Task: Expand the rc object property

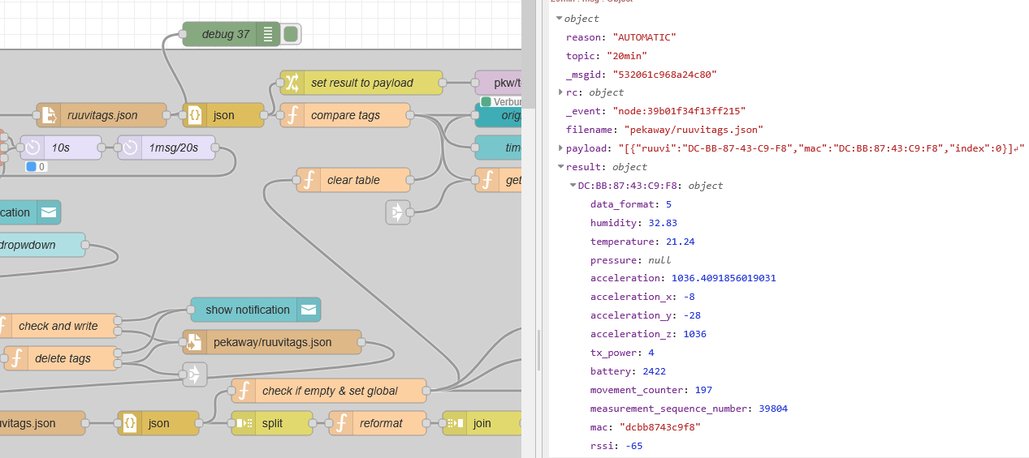Action: (560, 92)
